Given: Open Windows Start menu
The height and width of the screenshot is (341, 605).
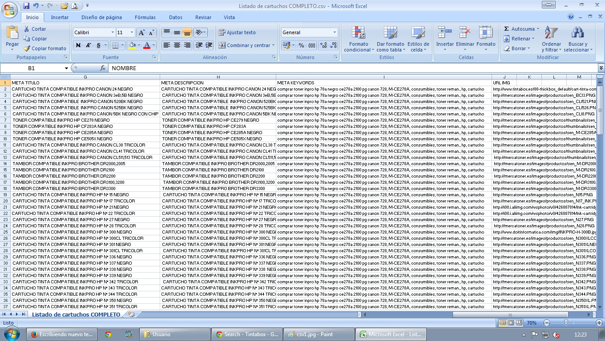Looking at the screenshot, I should click(x=11, y=334).
